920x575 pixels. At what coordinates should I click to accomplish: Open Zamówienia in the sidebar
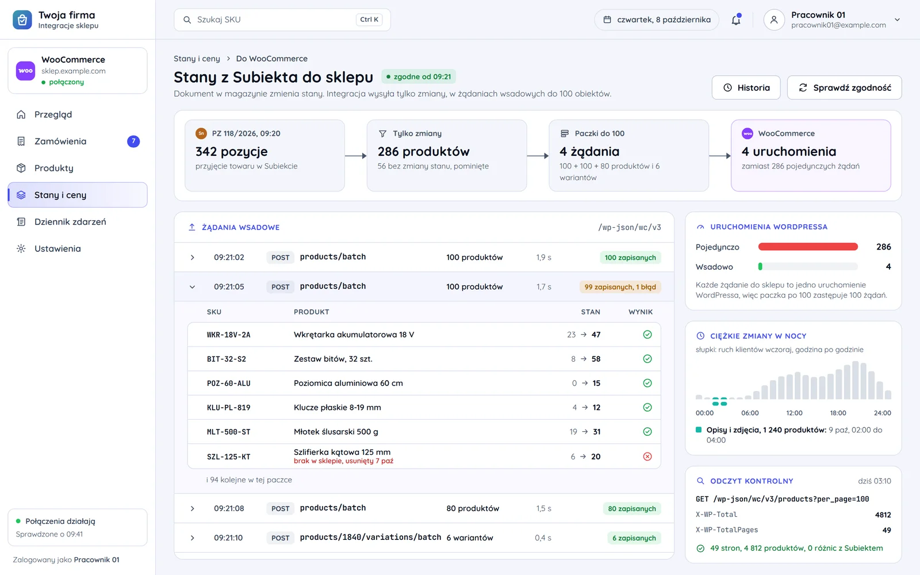pyautogui.click(x=78, y=141)
